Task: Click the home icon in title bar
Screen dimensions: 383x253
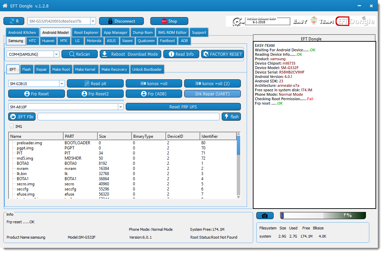Action: pyautogui.click(x=5, y=5)
